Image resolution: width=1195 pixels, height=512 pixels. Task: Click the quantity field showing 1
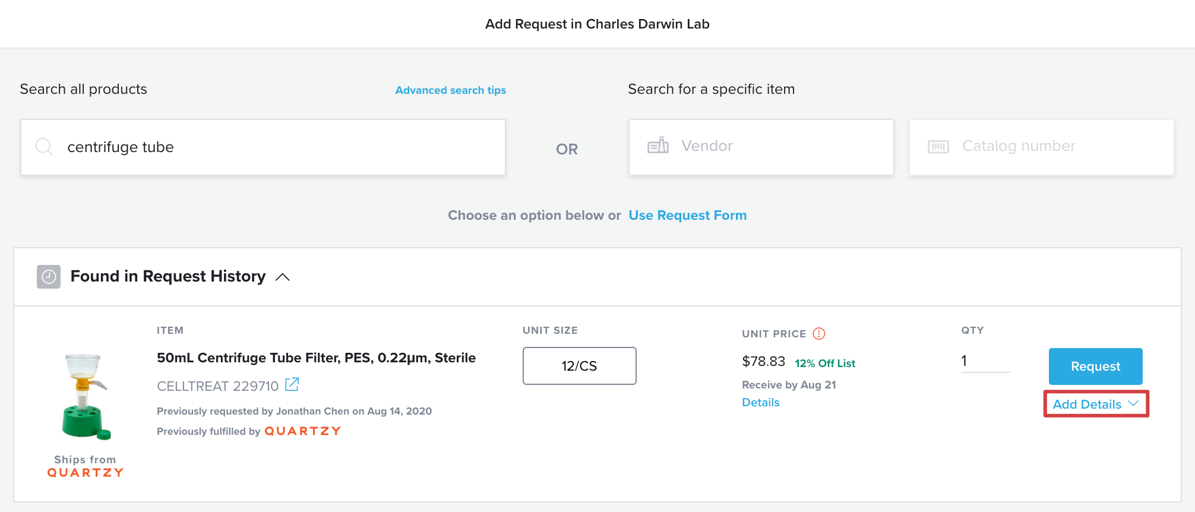click(985, 361)
